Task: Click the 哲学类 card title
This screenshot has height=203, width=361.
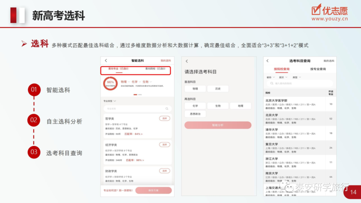Action: (x=110, y=119)
